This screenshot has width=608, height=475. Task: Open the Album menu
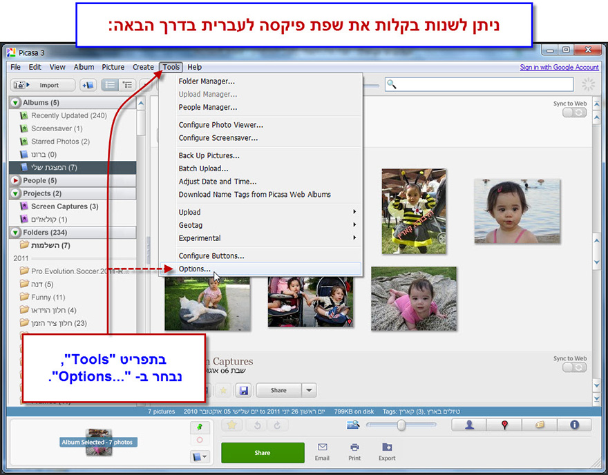pos(84,67)
